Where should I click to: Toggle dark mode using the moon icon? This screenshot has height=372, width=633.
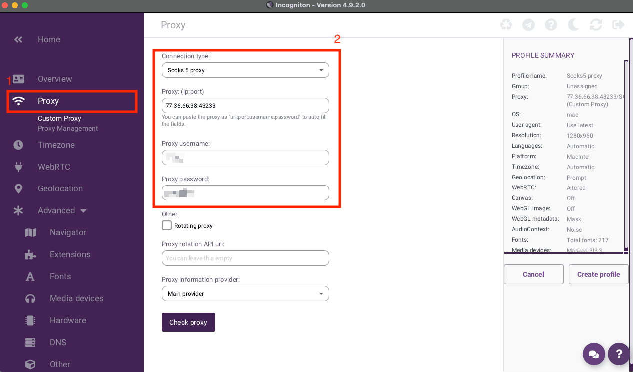click(573, 24)
